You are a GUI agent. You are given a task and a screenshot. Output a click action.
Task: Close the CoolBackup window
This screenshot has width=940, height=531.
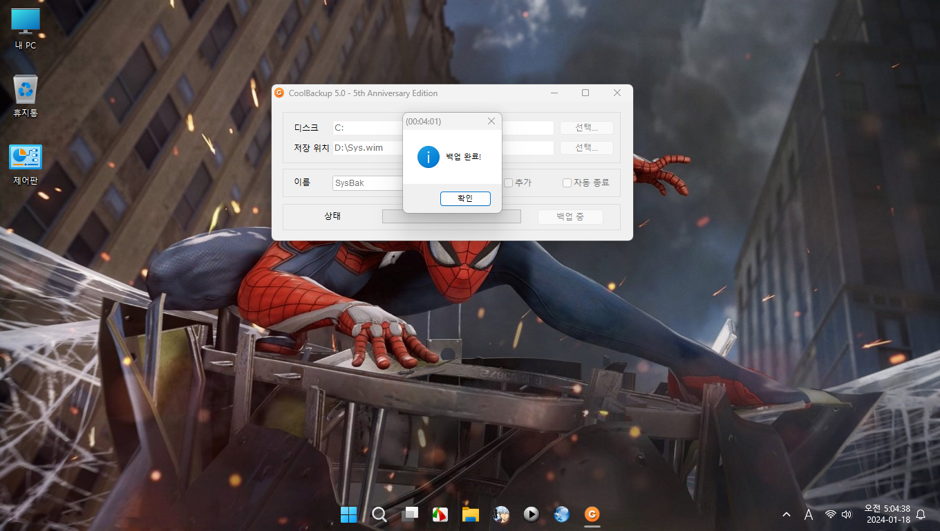coord(617,93)
